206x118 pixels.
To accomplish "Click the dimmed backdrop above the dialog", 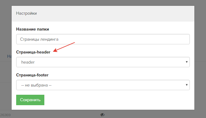I will click(x=103, y=3).
